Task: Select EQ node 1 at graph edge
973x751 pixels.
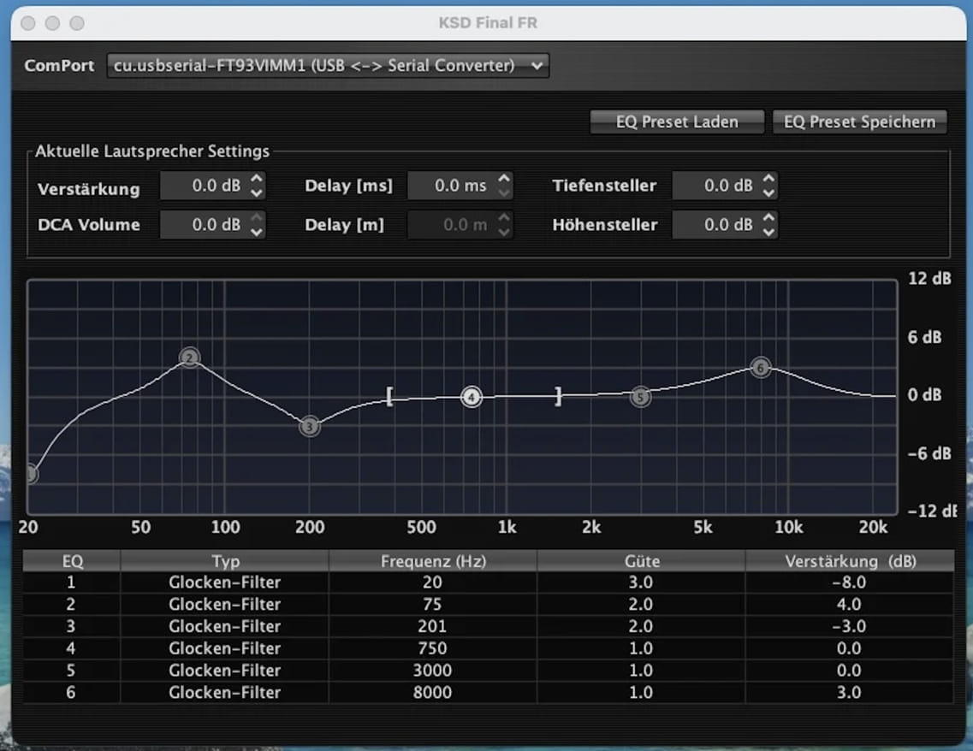Action: click(x=31, y=475)
